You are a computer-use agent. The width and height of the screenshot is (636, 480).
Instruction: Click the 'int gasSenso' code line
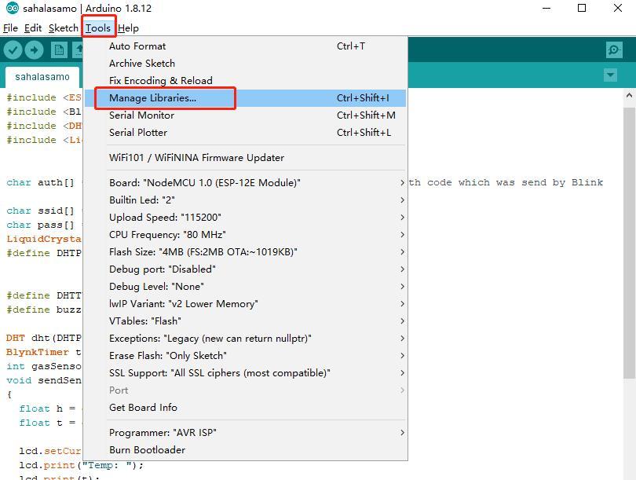click(44, 366)
